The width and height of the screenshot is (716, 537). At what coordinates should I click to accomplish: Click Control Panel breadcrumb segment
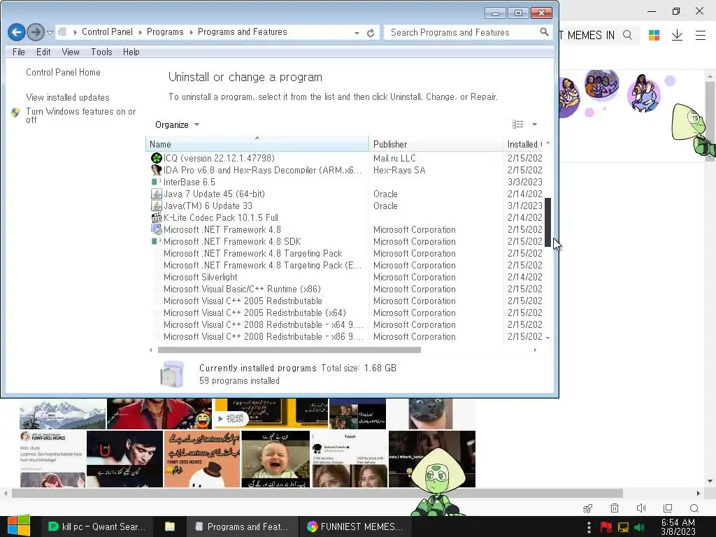click(x=107, y=32)
